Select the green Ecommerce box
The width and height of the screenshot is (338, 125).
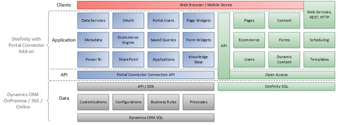pyautogui.click(x=249, y=40)
